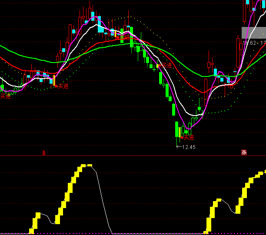
Task: Click the yellow candle next to the 12.45 low
Action: [x=180, y=132]
